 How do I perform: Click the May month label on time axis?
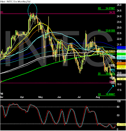click(40, 97)
